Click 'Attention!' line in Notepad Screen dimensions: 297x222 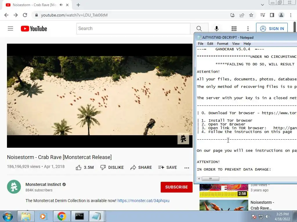click(x=208, y=72)
